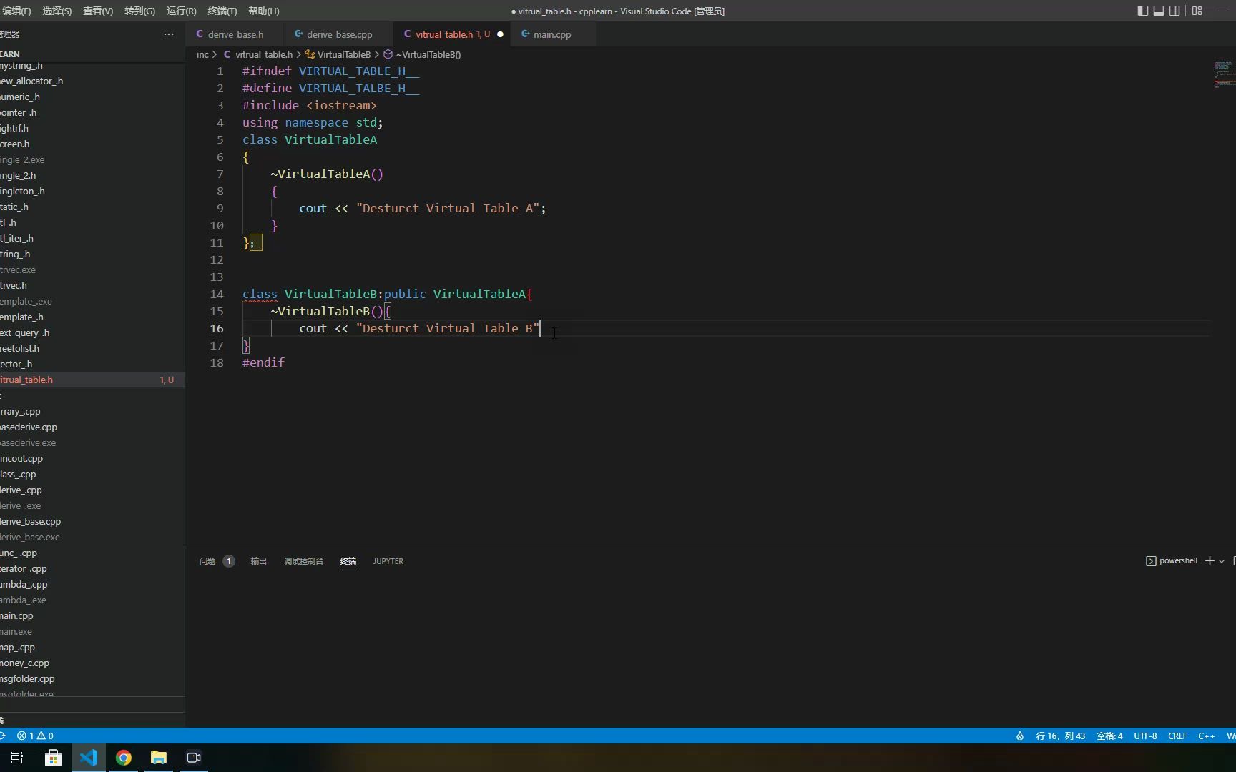1236x772 pixels.
Task: Click the editor minimap
Action: 1223,74
